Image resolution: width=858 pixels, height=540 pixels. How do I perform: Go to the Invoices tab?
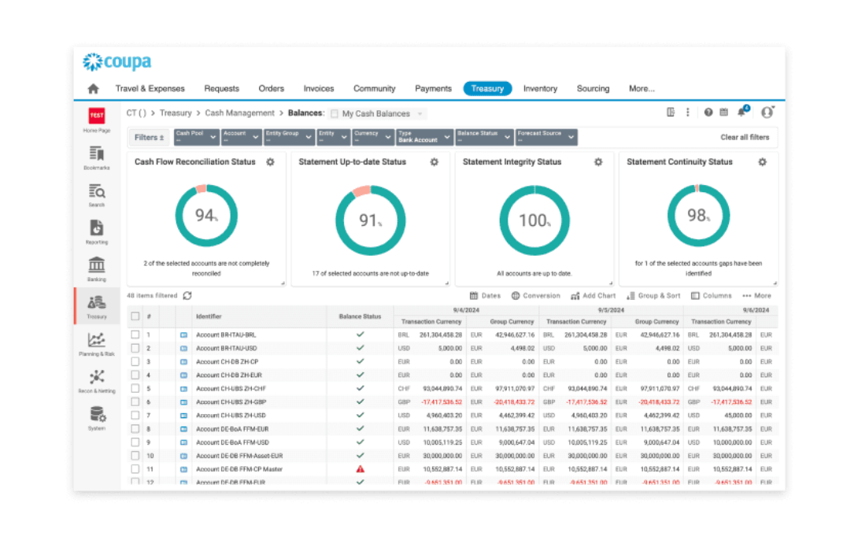tap(319, 89)
